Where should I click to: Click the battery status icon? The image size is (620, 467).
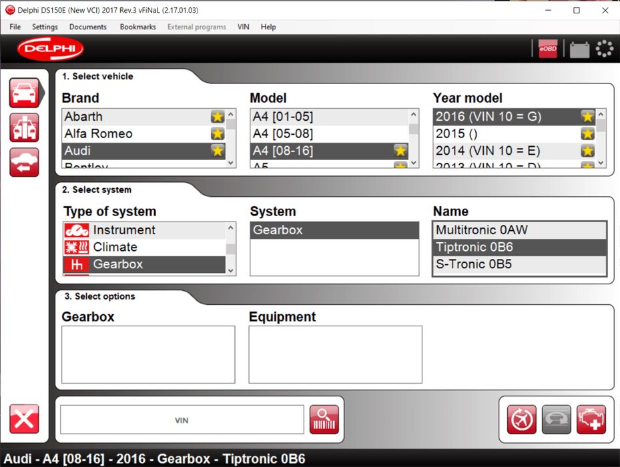pos(579,49)
